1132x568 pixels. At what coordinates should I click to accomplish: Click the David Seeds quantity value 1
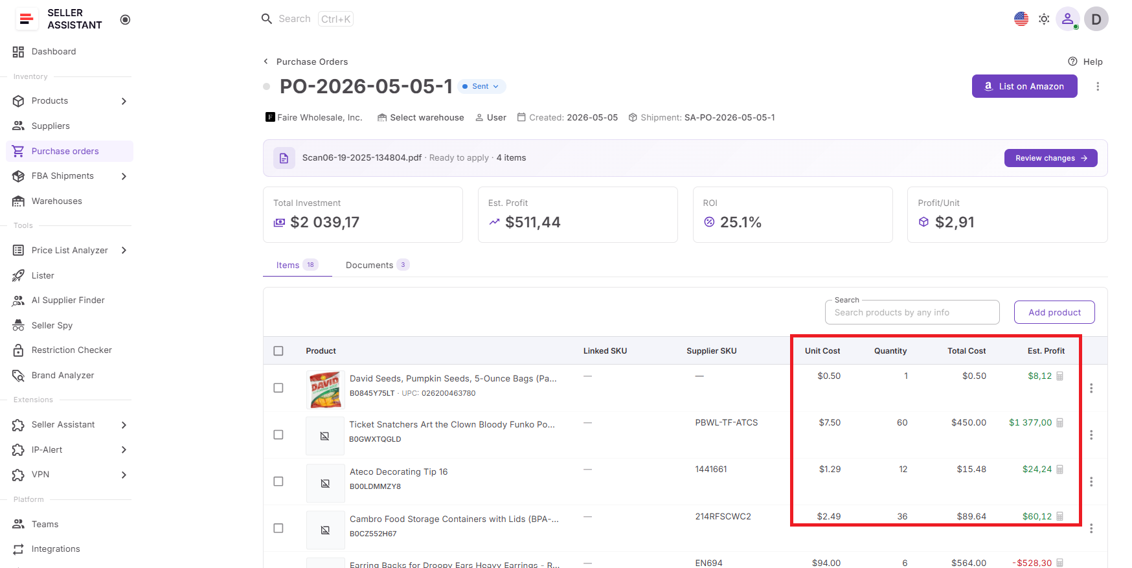tap(906, 376)
